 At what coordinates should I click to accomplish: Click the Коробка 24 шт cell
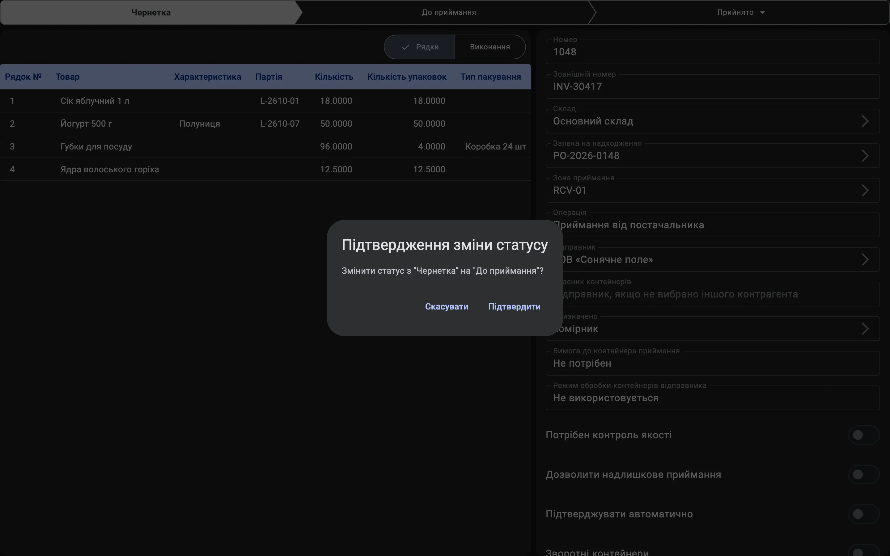coord(495,146)
